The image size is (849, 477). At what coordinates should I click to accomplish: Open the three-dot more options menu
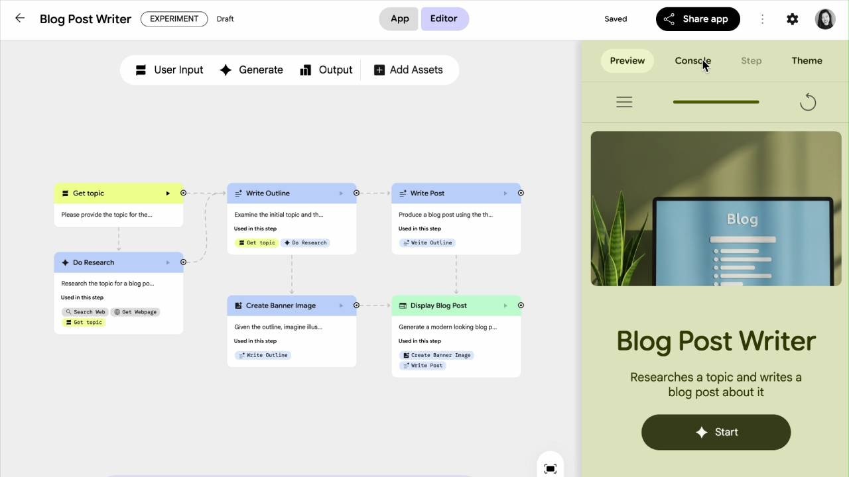point(762,19)
